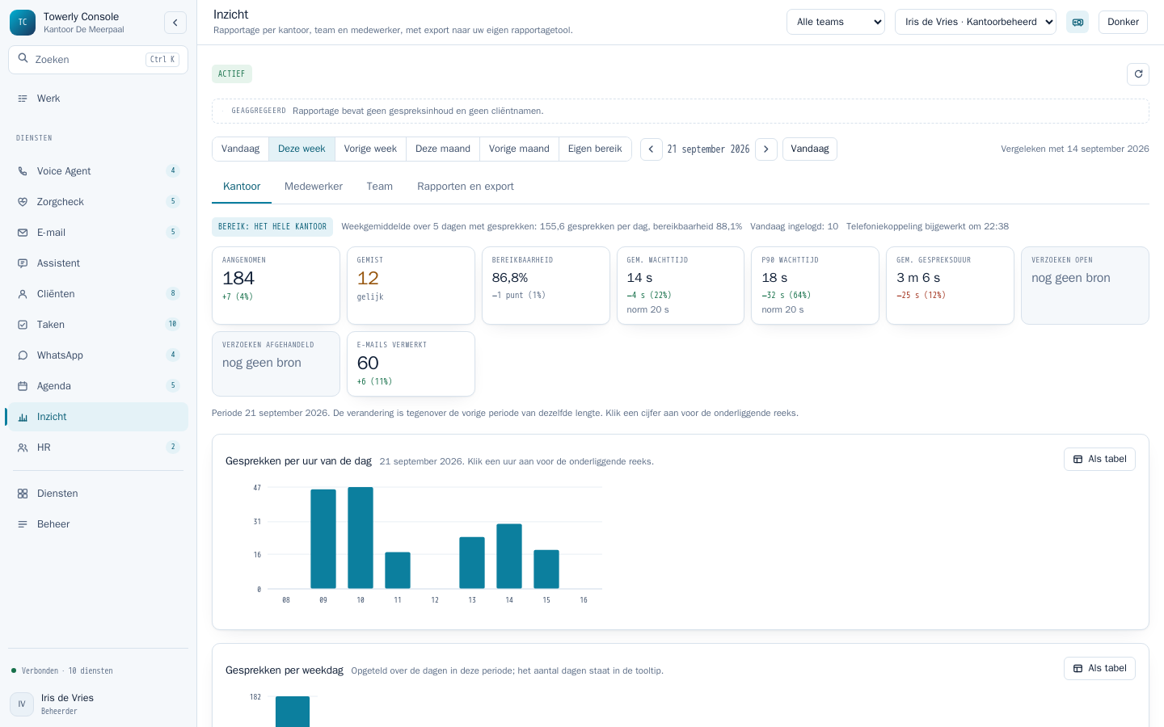Open the E-mails verwerkt 60 card
The height and width of the screenshot is (727, 1164).
coord(411,364)
